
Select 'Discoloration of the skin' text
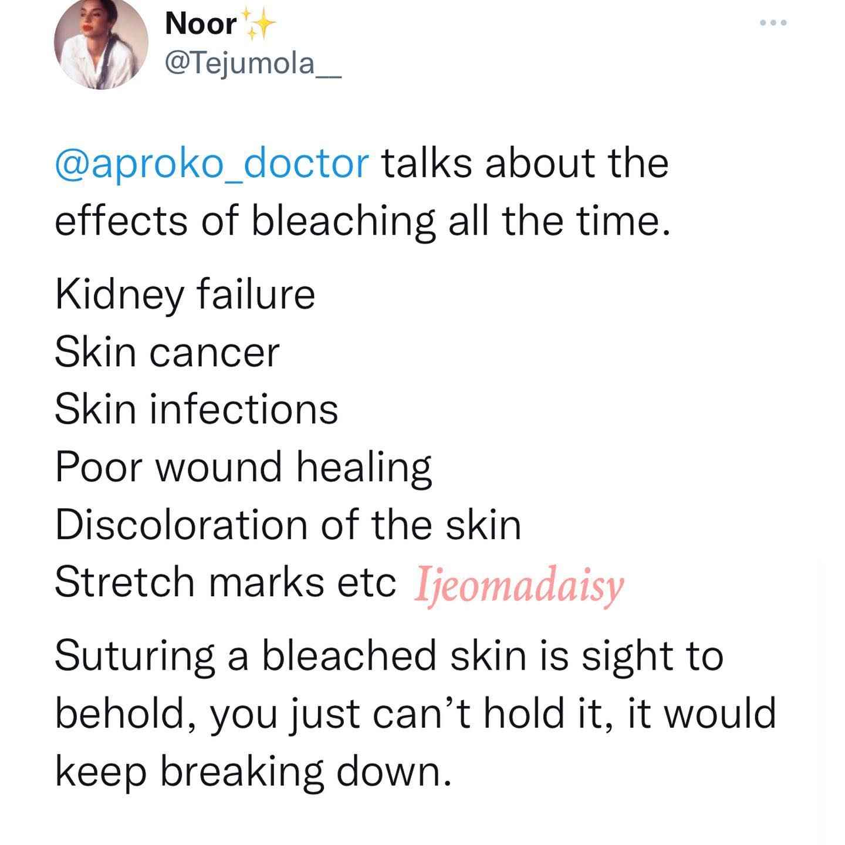pyautogui.click(x=288, y=524)
